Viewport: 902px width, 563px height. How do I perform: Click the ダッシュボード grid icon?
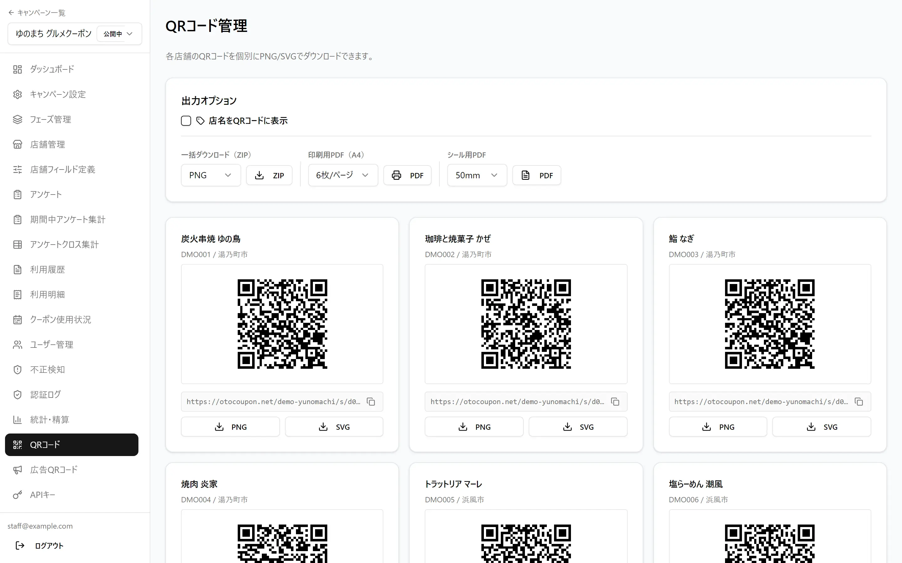coord(18,69)
